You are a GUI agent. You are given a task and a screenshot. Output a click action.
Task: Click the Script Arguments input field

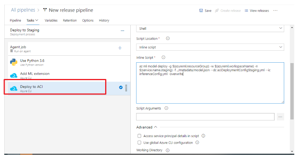click(x=205, y=117)
